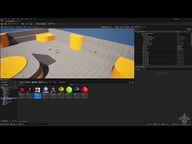Open the Lit view mode dropdown
The height and width of the screenshot is (144, 192).
tap(117, 27)
